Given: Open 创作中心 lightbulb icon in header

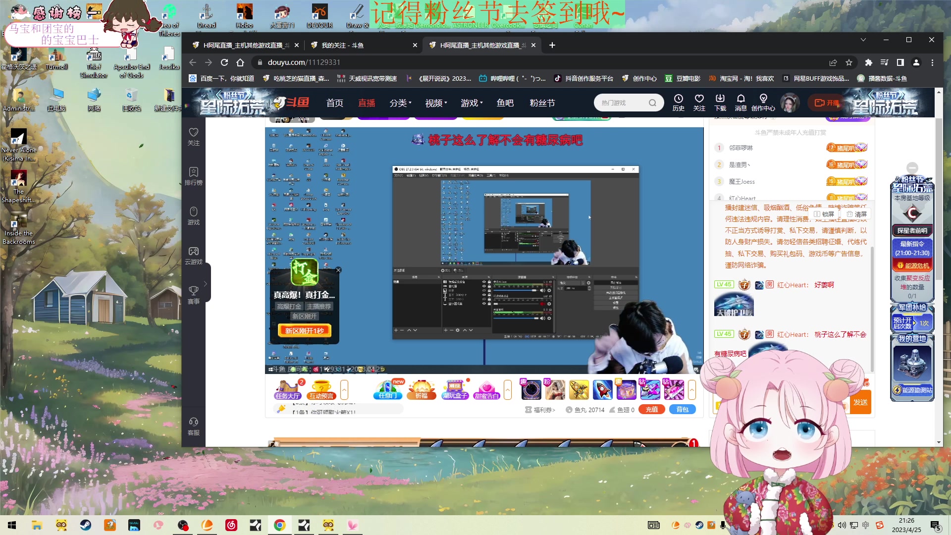Looking at the screenshot, I should 763,103.
